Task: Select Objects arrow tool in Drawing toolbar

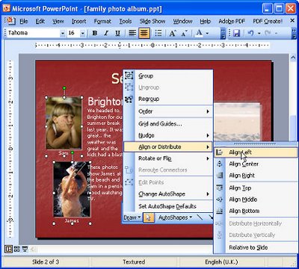Action: click(x=149, y=217)
